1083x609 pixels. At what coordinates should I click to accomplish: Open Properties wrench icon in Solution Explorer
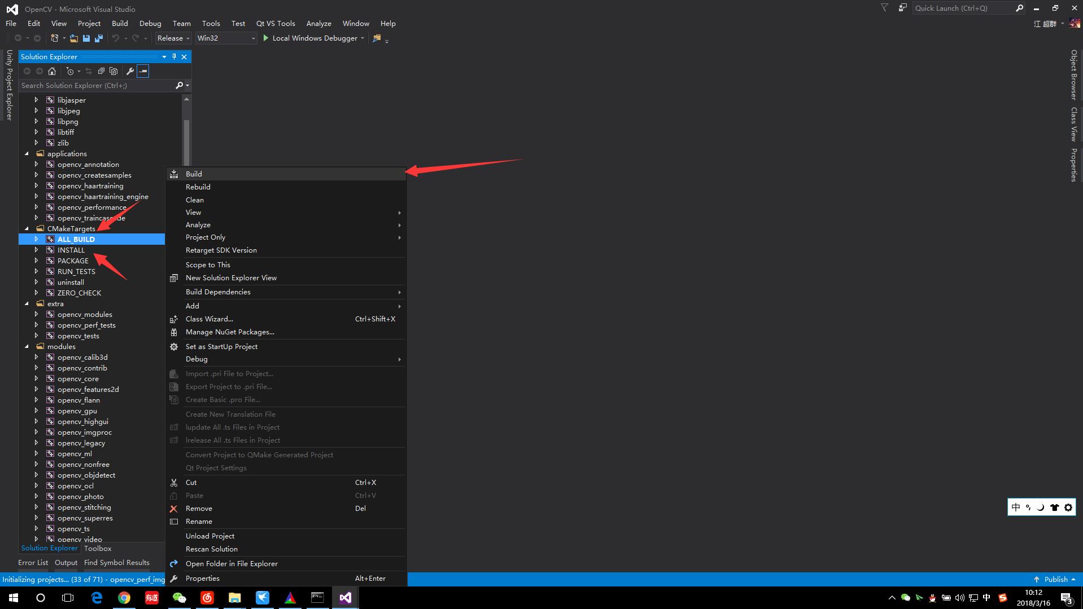click(130, 71)
